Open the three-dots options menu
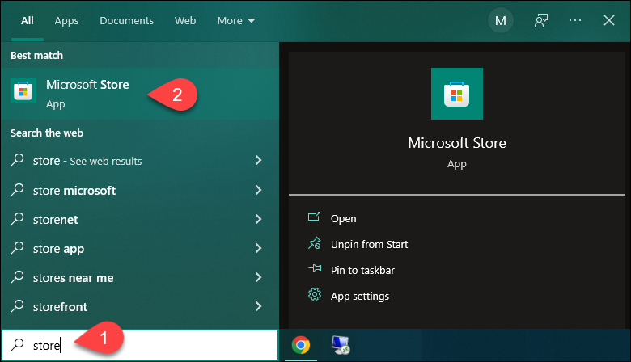This screenshot has width=631, height=362. point(574,20)
